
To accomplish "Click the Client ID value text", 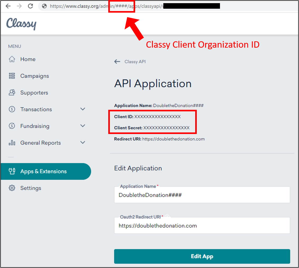I will coord(157,117).
